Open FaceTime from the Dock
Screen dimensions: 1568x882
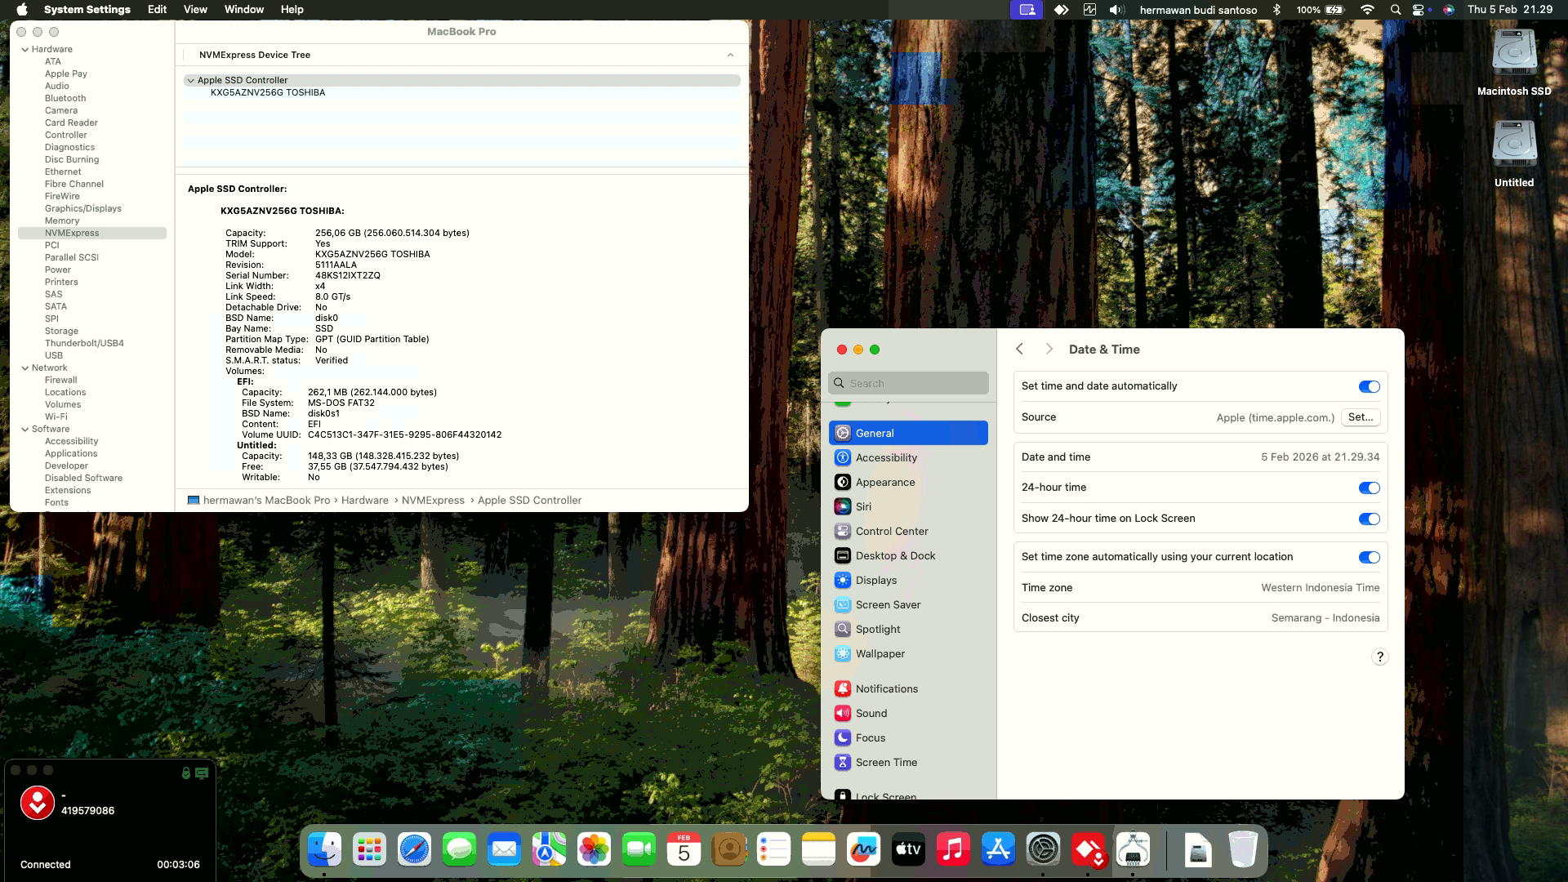point(639,850)
